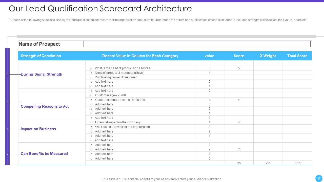The height and width of the screenshot is (182, 324).
Task: Click inside the Name of Prospect field
Action: [x=197, y=44]
